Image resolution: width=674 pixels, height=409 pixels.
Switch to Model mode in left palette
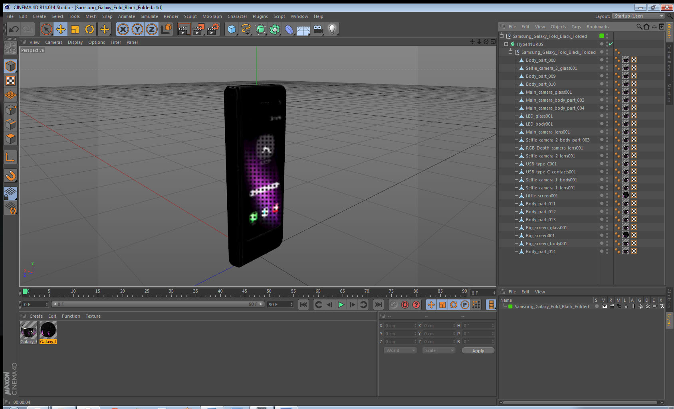(x=10, y=66)
